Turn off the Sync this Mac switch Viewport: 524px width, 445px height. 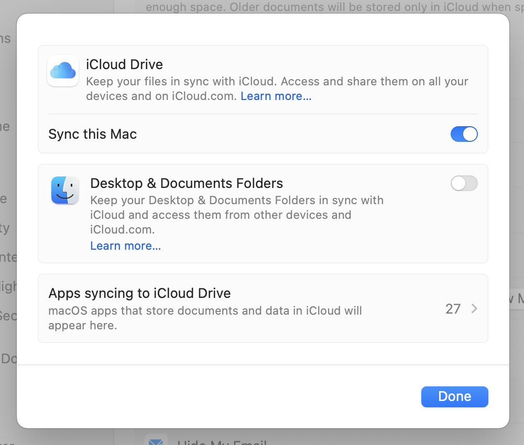[x=464, y=134]
